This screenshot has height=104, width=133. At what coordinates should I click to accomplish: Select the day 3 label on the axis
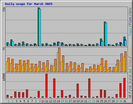(16, 101)
